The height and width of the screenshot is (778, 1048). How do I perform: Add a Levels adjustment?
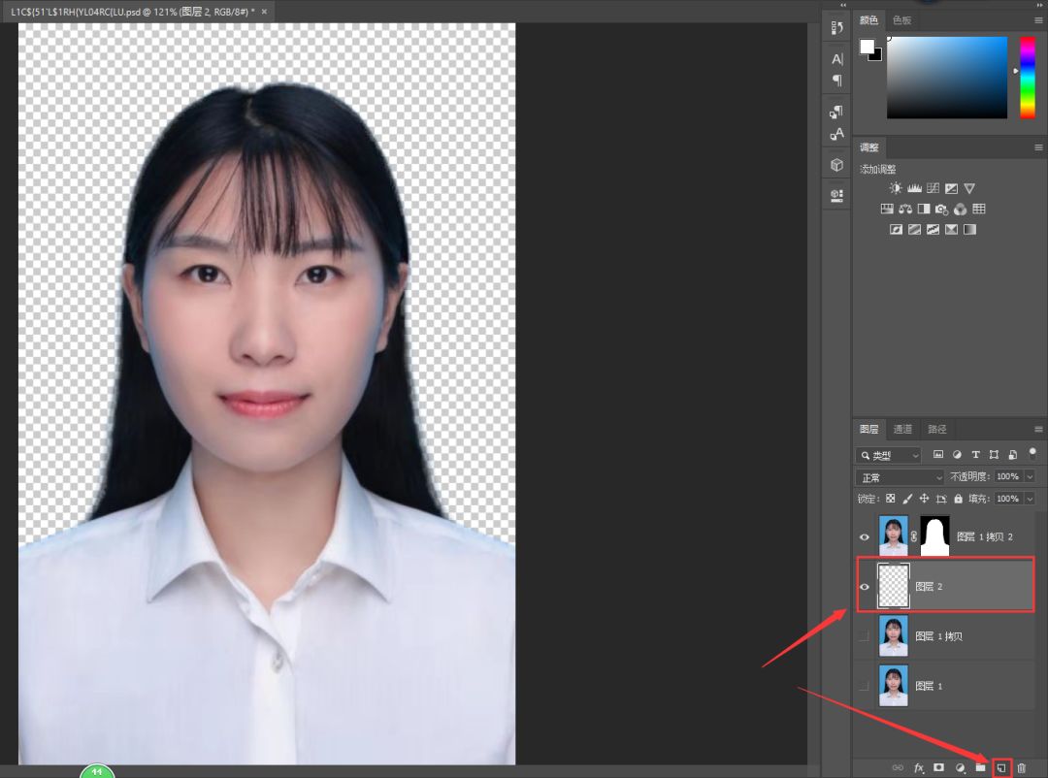click(914, 188)
